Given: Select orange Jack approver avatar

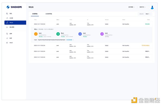Looking at the screenshot, I should pyautogui.click(x=36, y=34).
